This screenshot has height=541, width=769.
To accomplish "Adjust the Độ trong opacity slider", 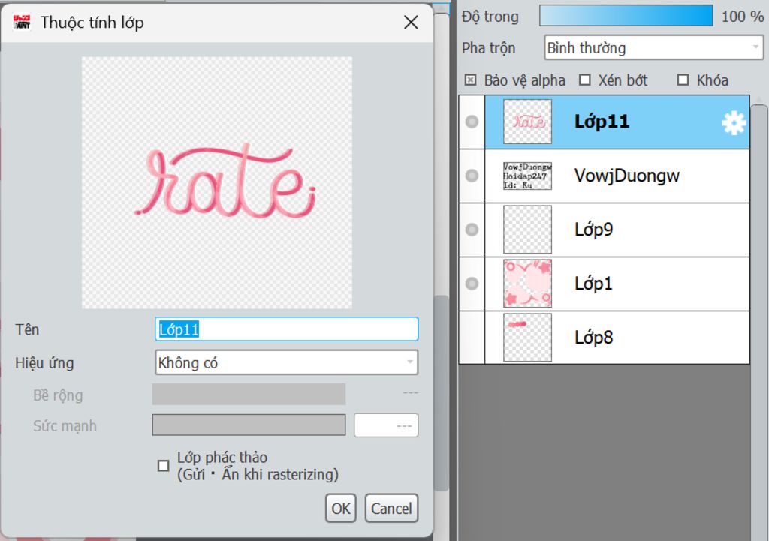I will [x=626, y=16].
